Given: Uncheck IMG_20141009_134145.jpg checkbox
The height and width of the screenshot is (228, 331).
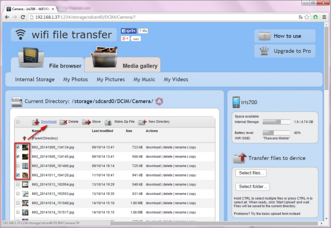Looking at the screenshot, I should click(x=18, y=156).
